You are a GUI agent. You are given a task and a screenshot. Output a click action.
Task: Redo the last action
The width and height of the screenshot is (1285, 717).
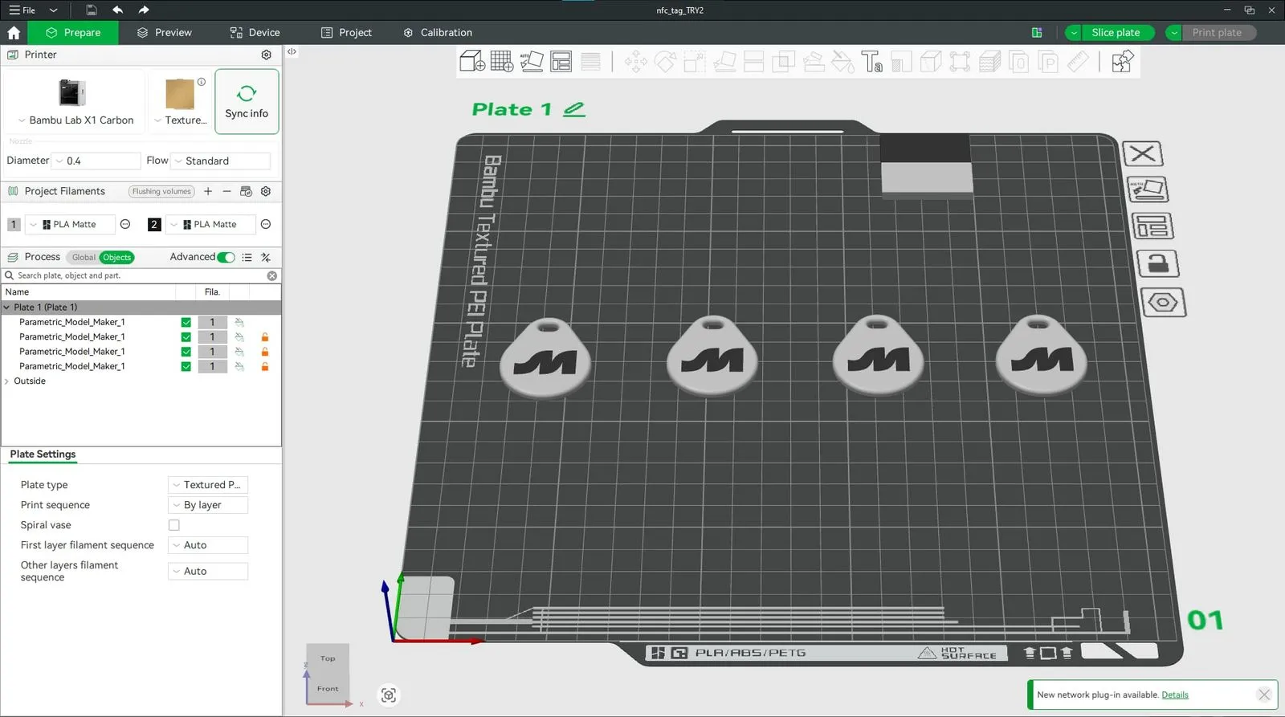click(144, 10)
